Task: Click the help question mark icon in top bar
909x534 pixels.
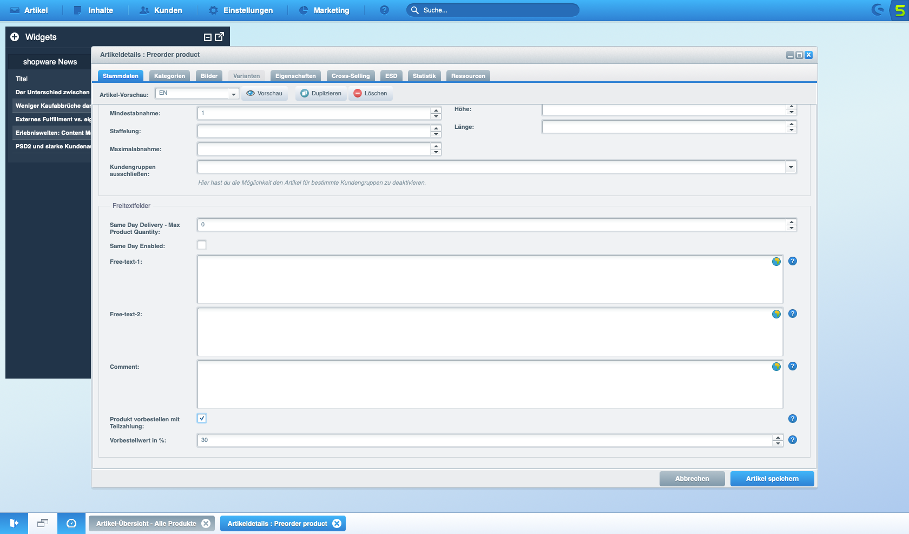Action: [x=384, y=10]
